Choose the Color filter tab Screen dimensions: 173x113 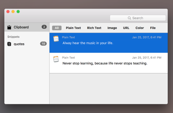tap(140, 28)
